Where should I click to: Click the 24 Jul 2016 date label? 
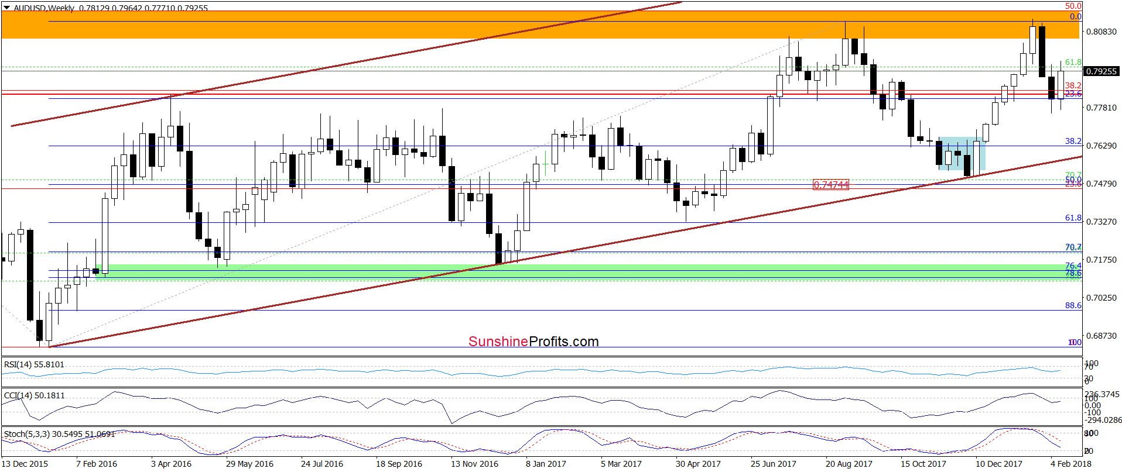tap(322, 464)
